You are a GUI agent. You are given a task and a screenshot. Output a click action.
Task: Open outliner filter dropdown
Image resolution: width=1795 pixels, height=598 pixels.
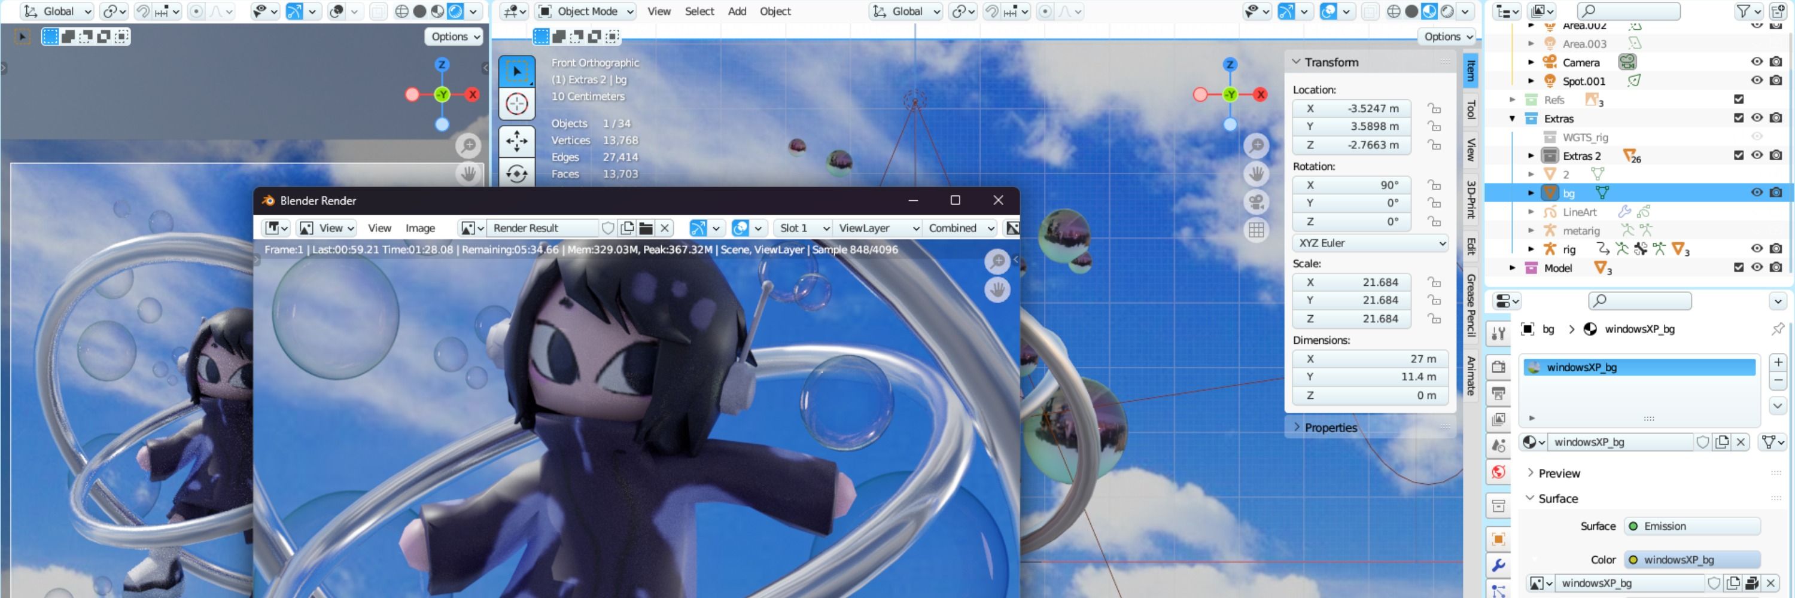pyautogui.click(x=1748, y=11)
